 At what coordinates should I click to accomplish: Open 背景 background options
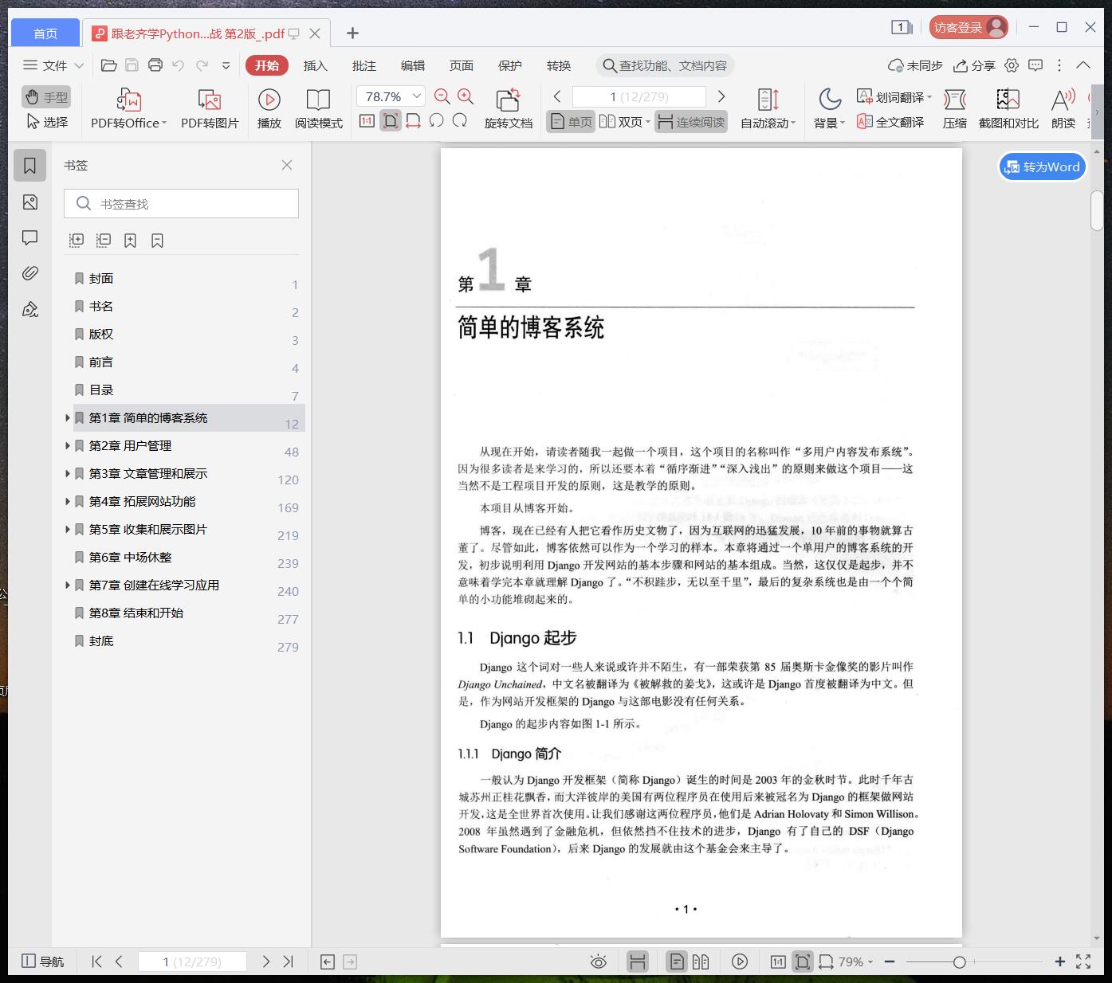pyautogui.click(x=829, y=108)
